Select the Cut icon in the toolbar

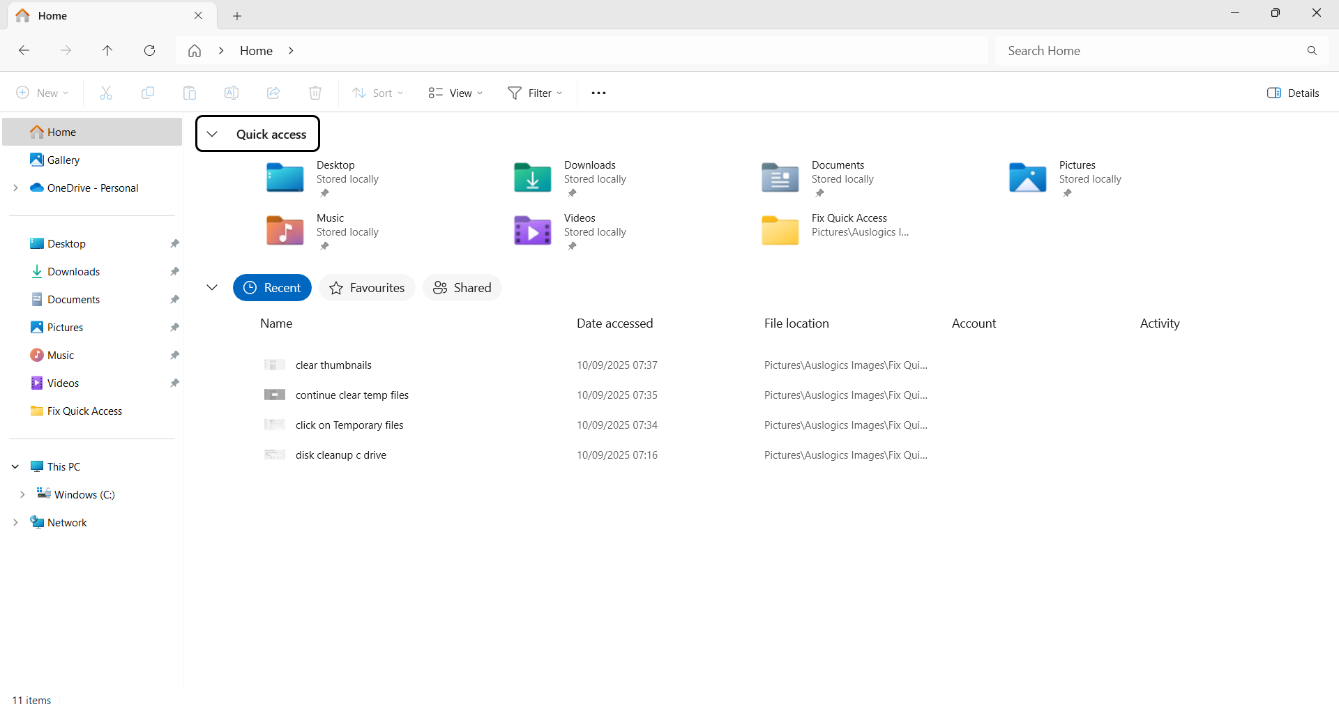click(x=105, y=92)
